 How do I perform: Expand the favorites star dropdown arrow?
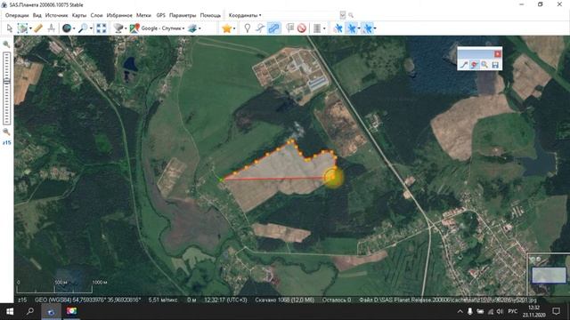coord(233,28)
